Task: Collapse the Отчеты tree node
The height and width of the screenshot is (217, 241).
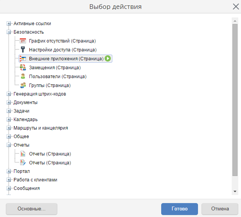Action: pyautogui.click(x=9, y=145)
